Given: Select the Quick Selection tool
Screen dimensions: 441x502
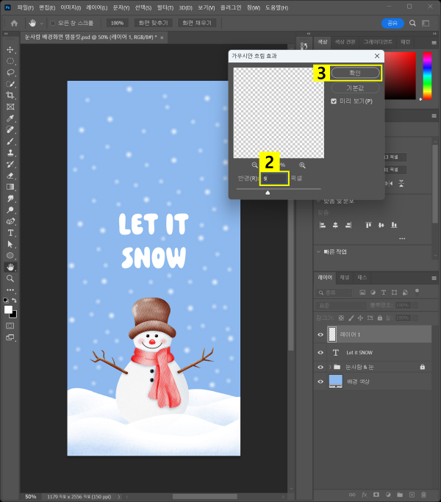Looking at the screenshot, I should [x=10, y=85].
